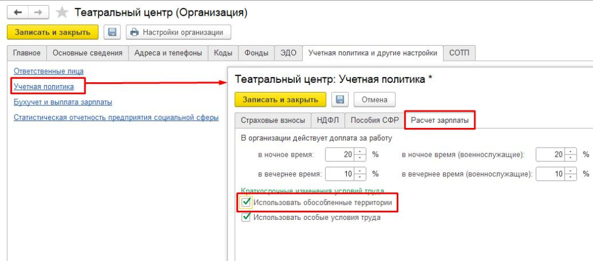The image size is (593, 261).
Task: Open the Адреса и телефоны tab
Action: click(x=168, y=53)
